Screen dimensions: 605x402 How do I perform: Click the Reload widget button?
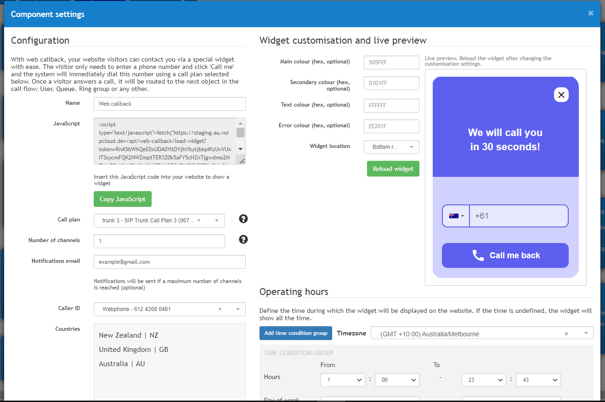pyautogui.click(x=393, y=169)
